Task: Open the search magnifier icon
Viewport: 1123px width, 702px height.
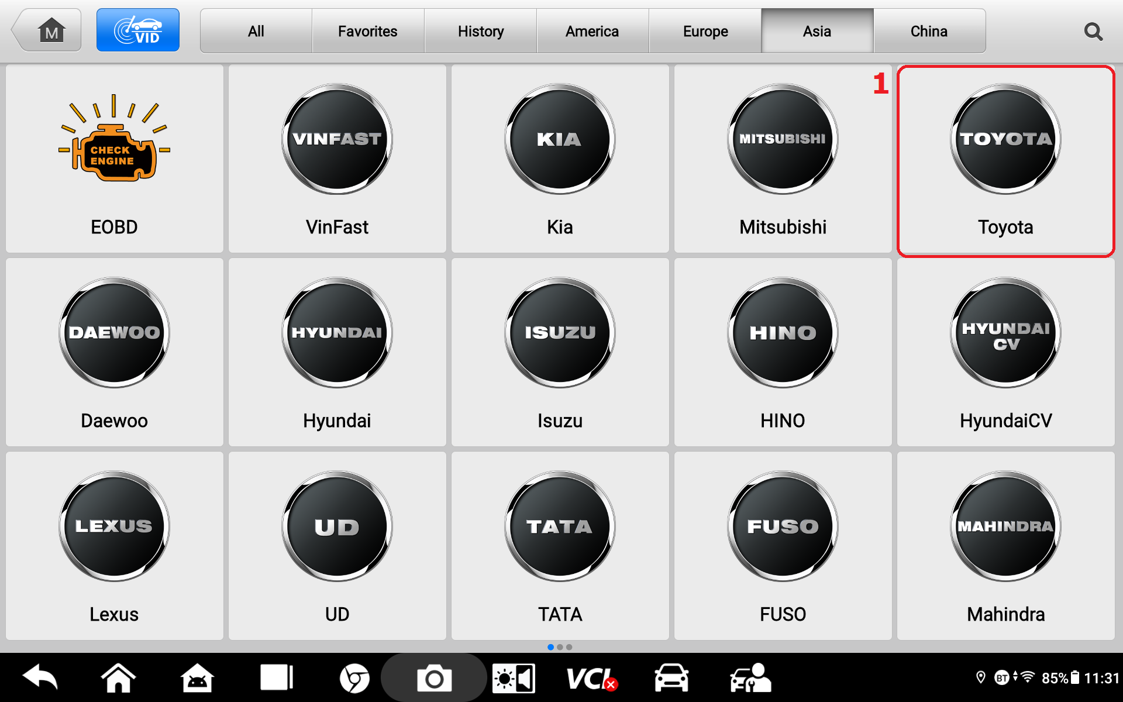Action: [x=1093, y=32]
